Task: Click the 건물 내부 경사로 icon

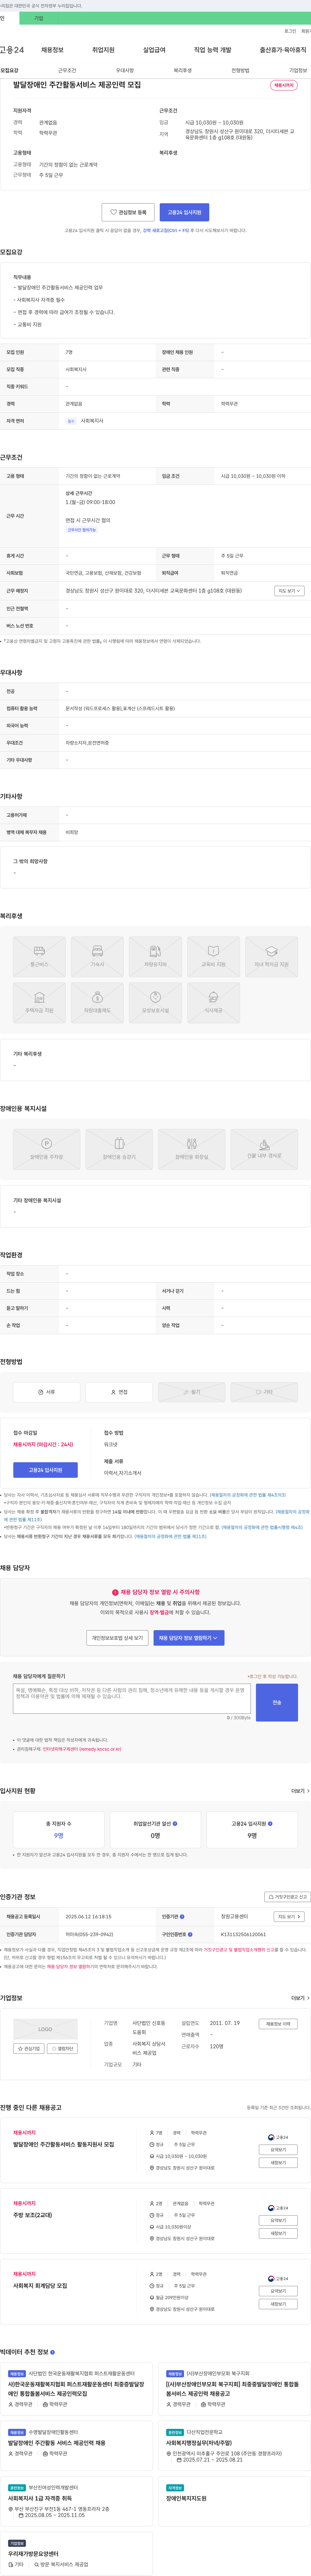Action: (264, 1149)
